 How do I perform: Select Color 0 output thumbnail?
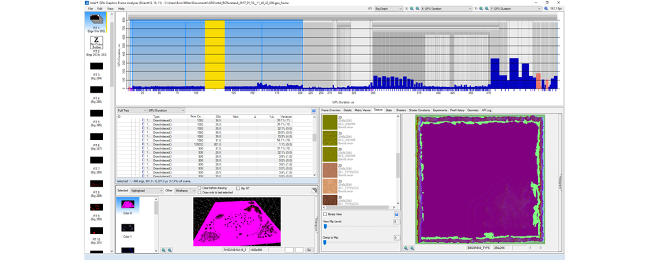(128, 204)
